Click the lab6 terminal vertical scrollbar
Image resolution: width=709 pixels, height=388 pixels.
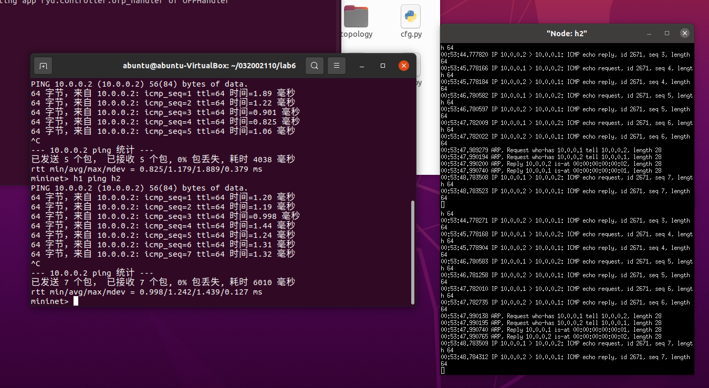point(412,251)
